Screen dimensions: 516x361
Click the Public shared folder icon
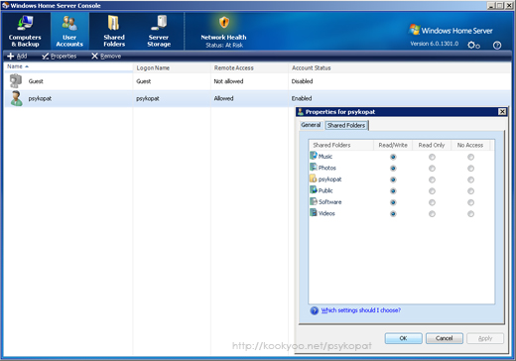tap(314, 190)
